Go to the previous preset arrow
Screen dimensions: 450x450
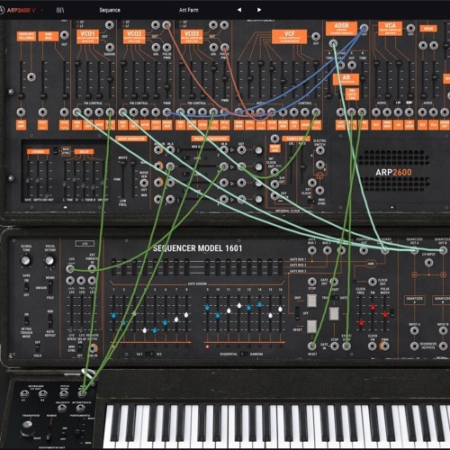pos(239,10)
